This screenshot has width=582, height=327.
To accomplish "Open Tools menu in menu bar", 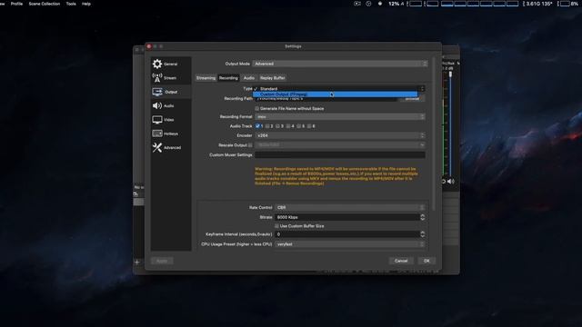I will pyautogui.click(x=71, y=4).
